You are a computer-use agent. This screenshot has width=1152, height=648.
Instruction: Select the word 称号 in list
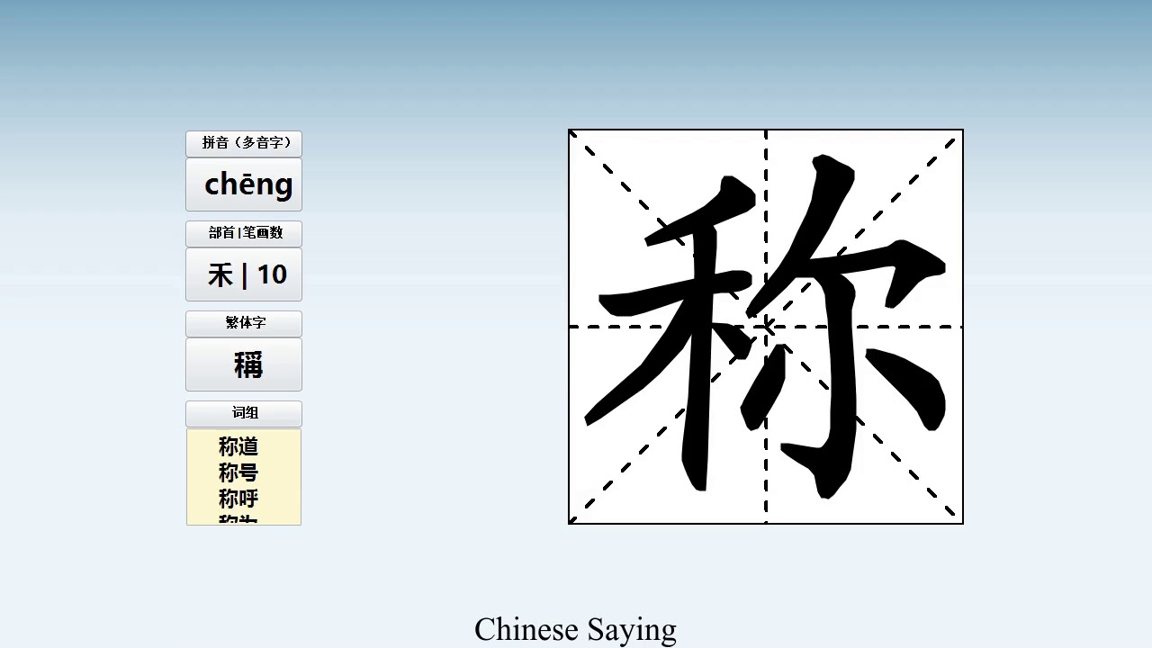[238, 472]
